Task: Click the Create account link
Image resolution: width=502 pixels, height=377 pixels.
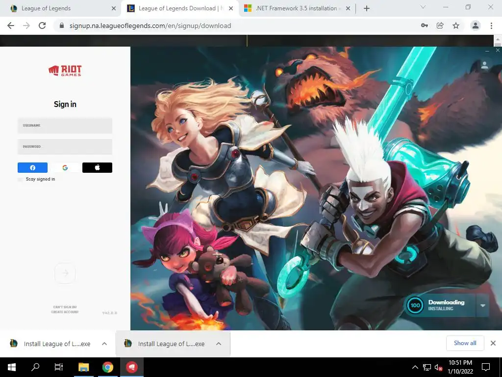Action: point(65,312)
